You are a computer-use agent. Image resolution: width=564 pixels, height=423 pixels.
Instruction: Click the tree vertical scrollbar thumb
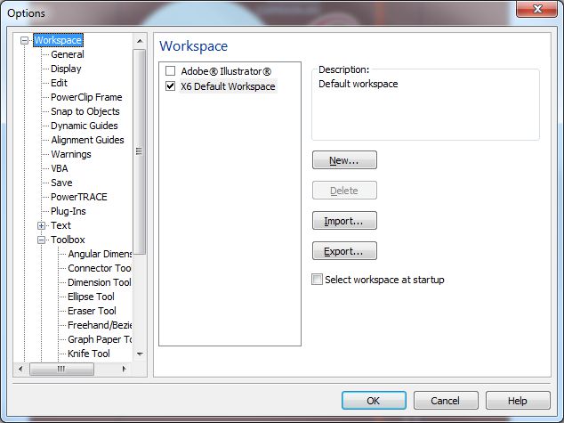pos(139,151)
